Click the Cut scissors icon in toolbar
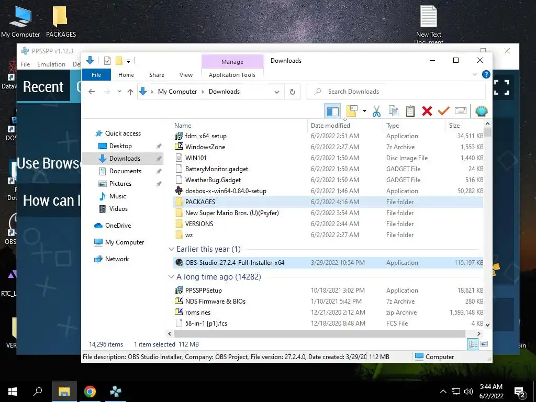 pos(376,111)
